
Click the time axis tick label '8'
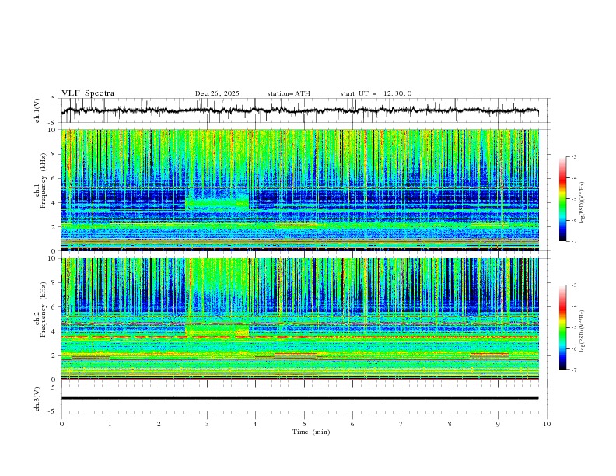tap(450, 424)
